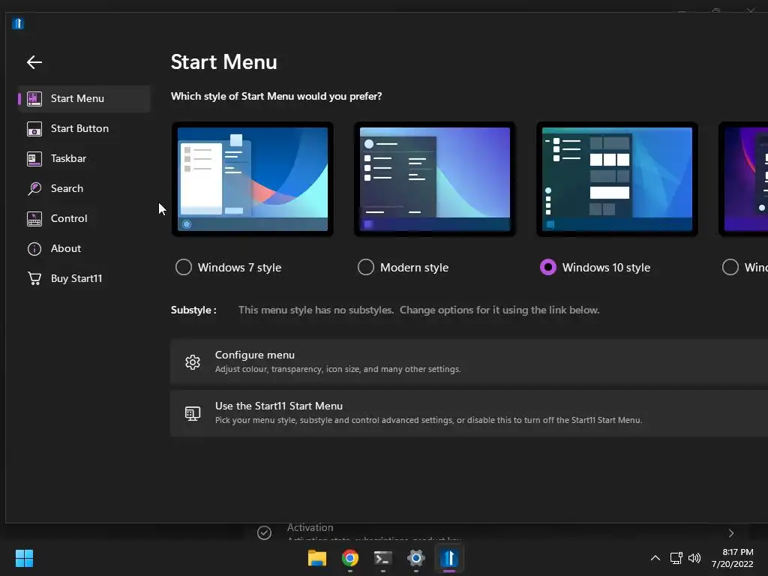Go back using the left arrow
This screenshot has height=576, width=768.
click(x=34, y=62)
